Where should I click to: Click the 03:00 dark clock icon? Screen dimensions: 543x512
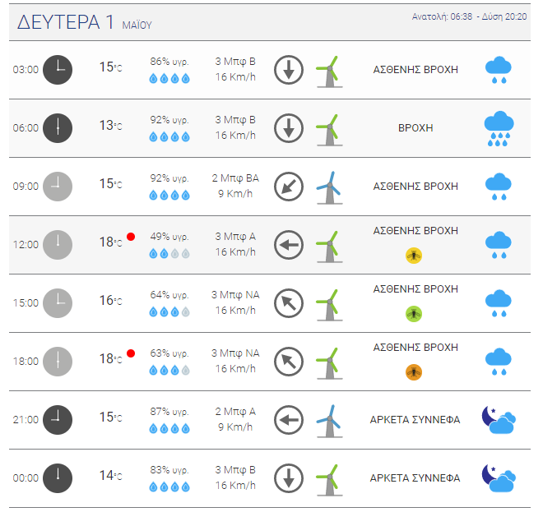[x=58, y=70]
